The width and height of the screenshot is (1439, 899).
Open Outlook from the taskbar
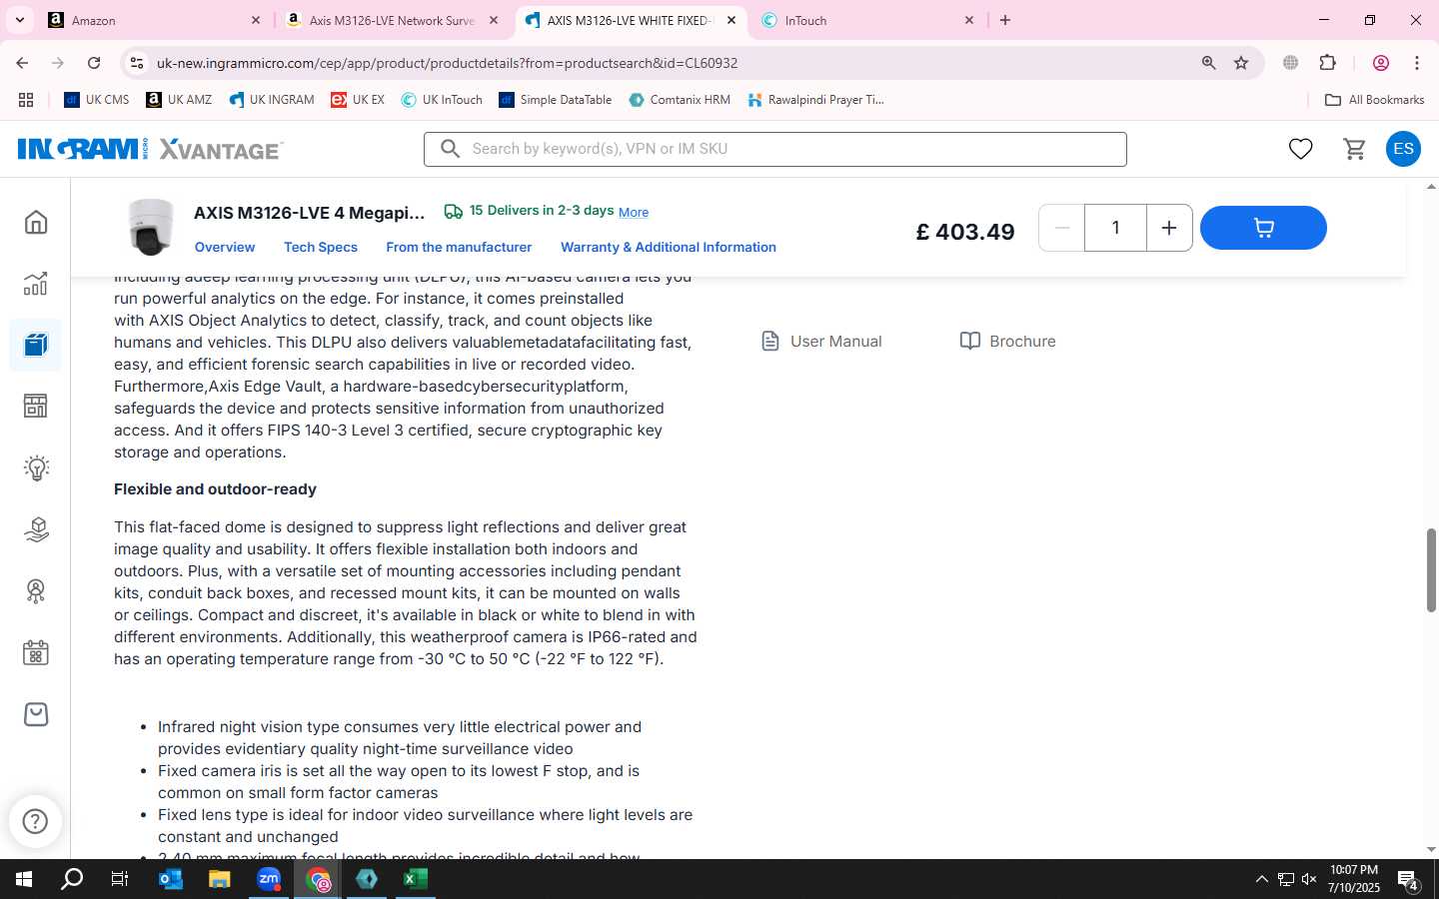171,879
